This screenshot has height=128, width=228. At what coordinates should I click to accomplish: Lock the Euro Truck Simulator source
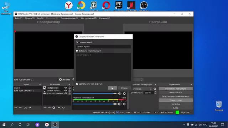pos(69,94)
